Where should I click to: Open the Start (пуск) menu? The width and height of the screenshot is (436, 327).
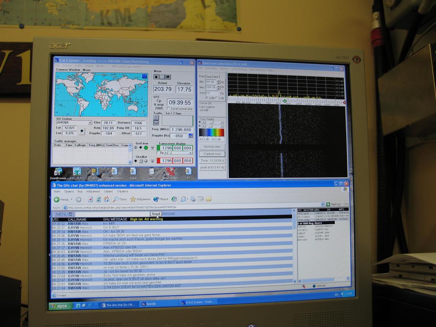60,306
